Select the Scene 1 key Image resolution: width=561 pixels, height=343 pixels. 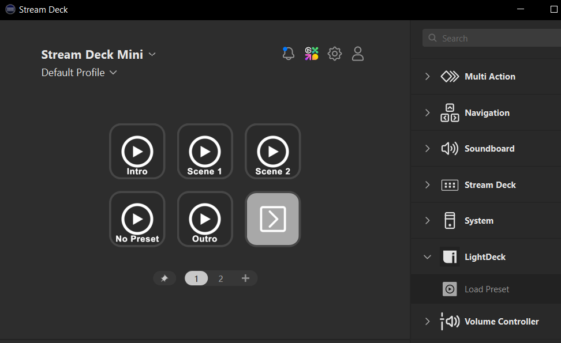pos(205,152)
